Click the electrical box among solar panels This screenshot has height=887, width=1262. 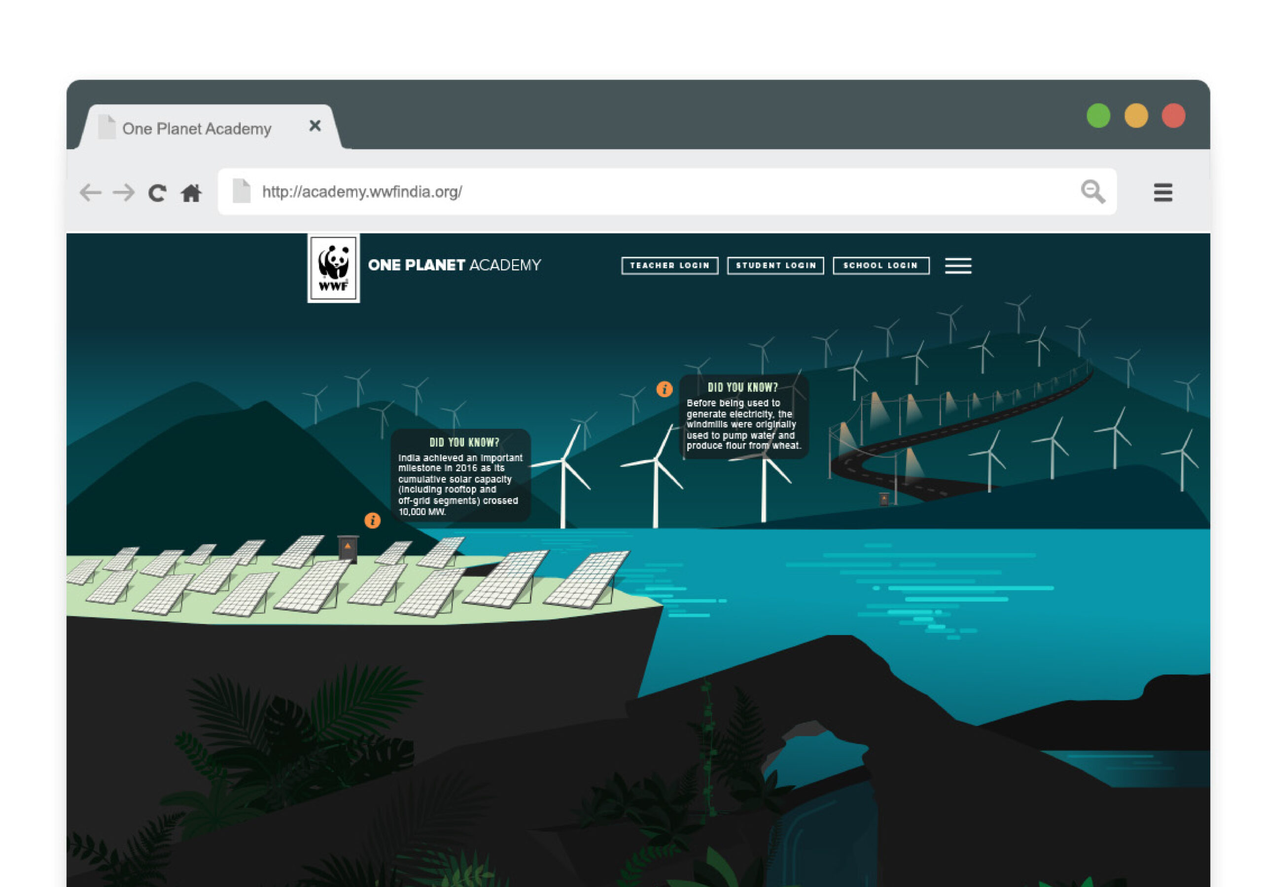(x=348, y=549)
